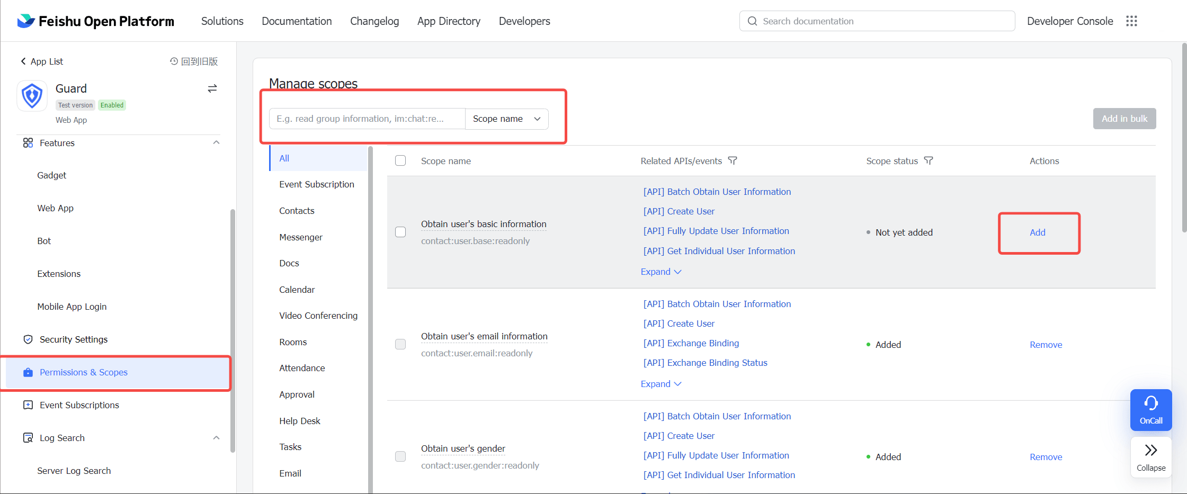Image resolution: width=1187 pixels, height=494 pixels.
Task: Toggle checkbox for Obtain user's email information
Action: point(400,344)
